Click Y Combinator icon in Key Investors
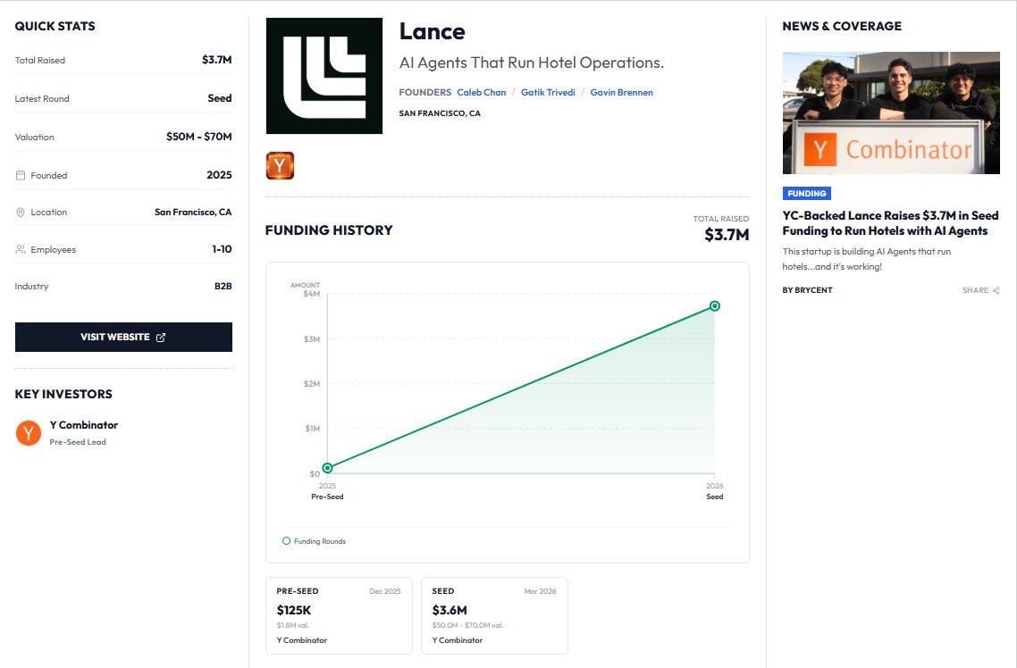 [x=29, y=433]
